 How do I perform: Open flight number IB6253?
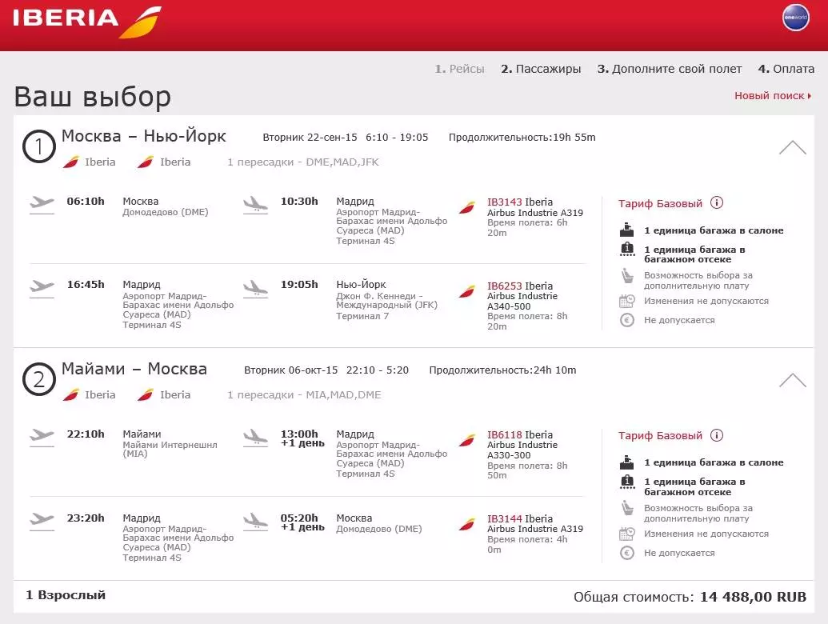pyautogui.click(x=504, y=286)
